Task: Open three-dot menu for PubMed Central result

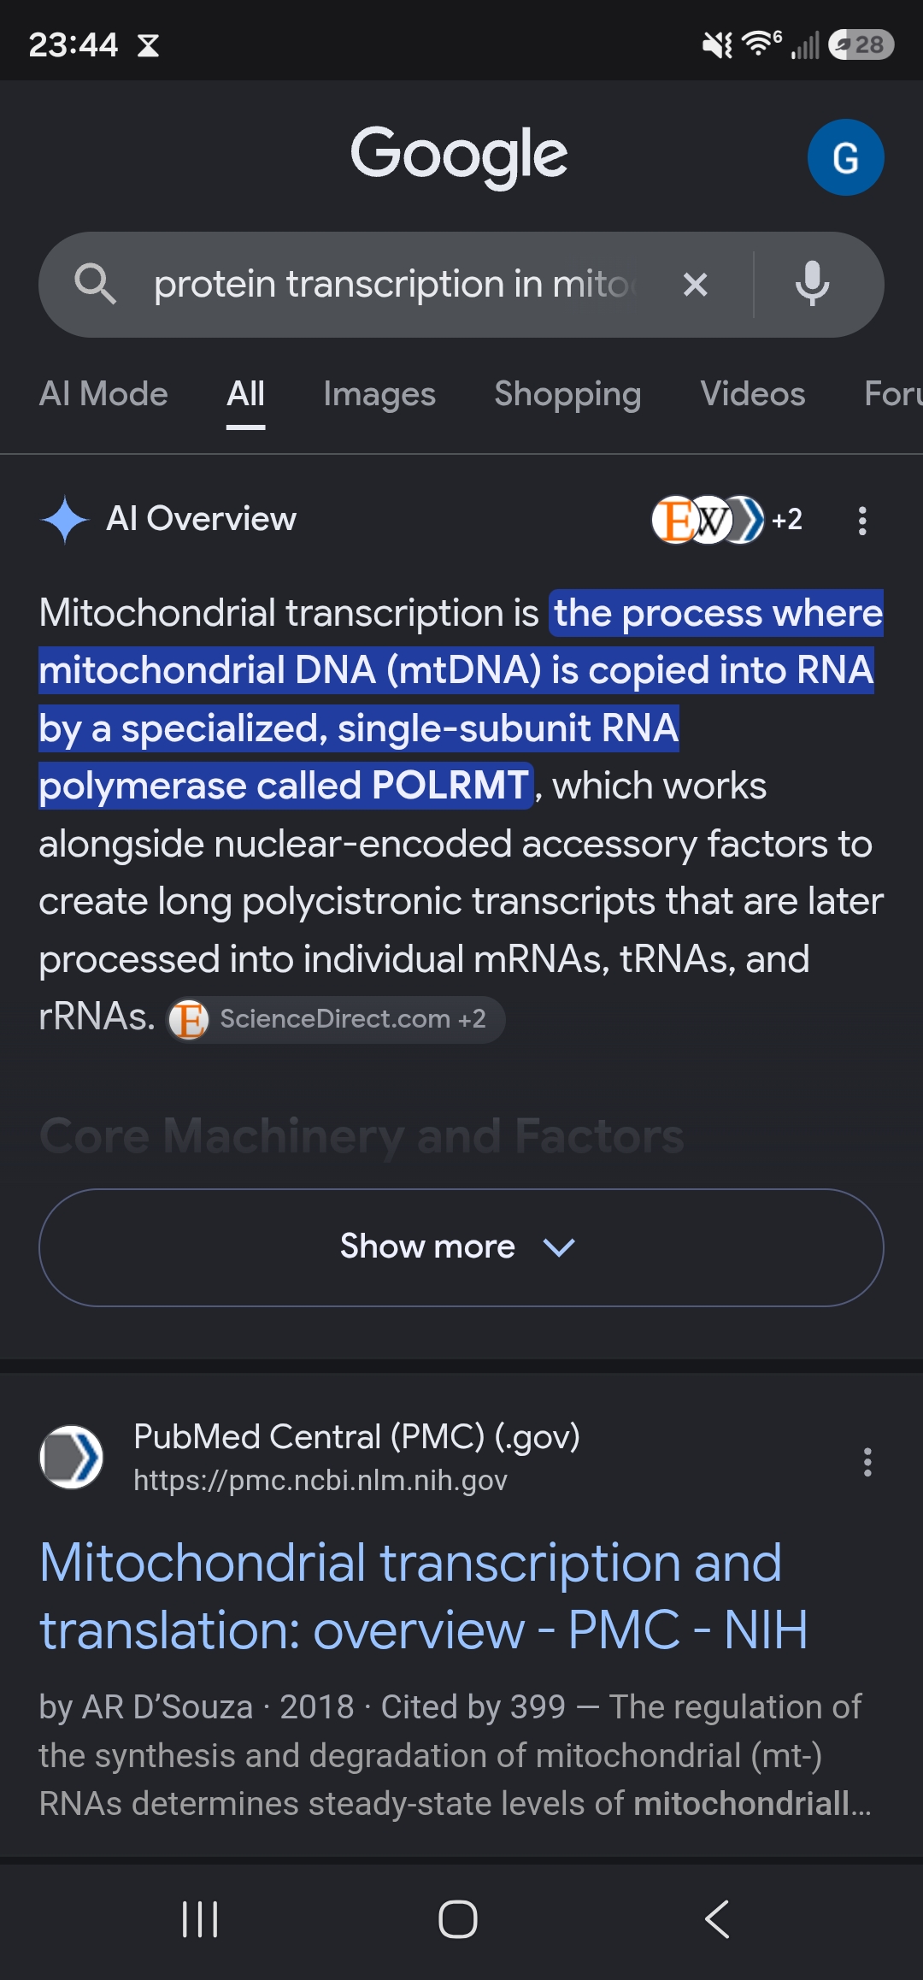Action: click(867, 1462)
